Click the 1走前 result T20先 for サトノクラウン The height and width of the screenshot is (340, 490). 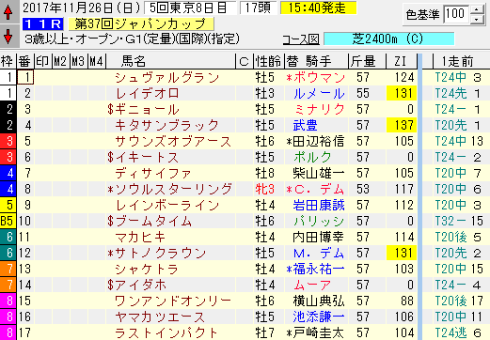(450, 253)
